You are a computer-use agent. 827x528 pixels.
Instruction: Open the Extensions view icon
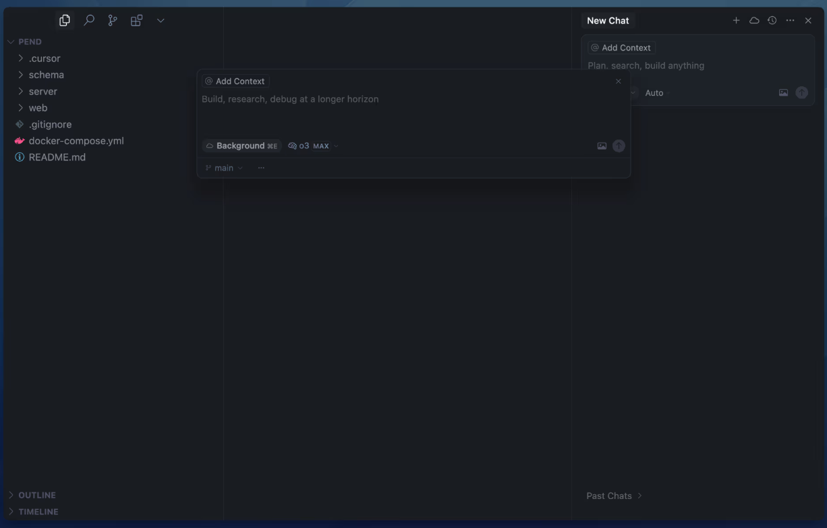137,21
